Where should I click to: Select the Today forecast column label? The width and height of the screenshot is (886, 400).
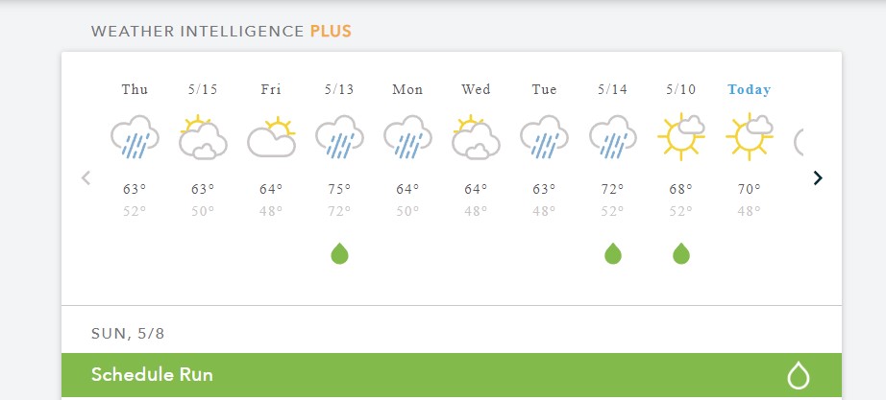click(750, 90)
